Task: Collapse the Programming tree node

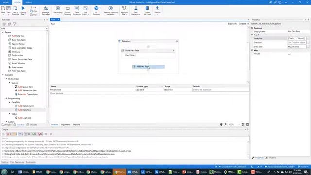Action: (6, 98)
